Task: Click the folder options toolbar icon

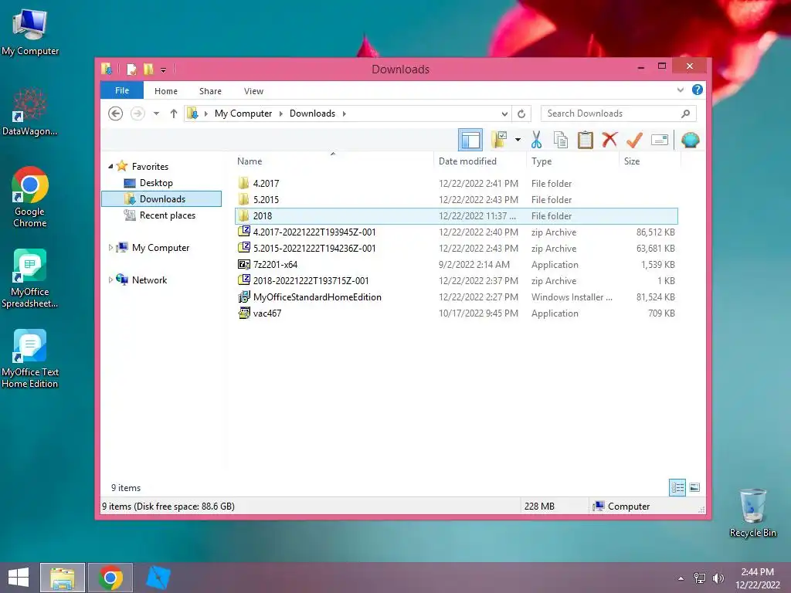Action: pyautogui.click(x=500, y=140)
